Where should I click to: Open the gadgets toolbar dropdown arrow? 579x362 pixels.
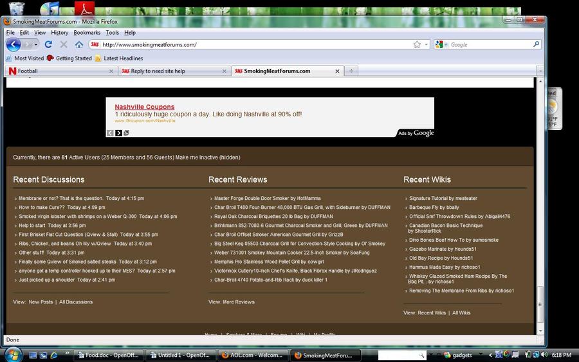(x=481, y=354)
